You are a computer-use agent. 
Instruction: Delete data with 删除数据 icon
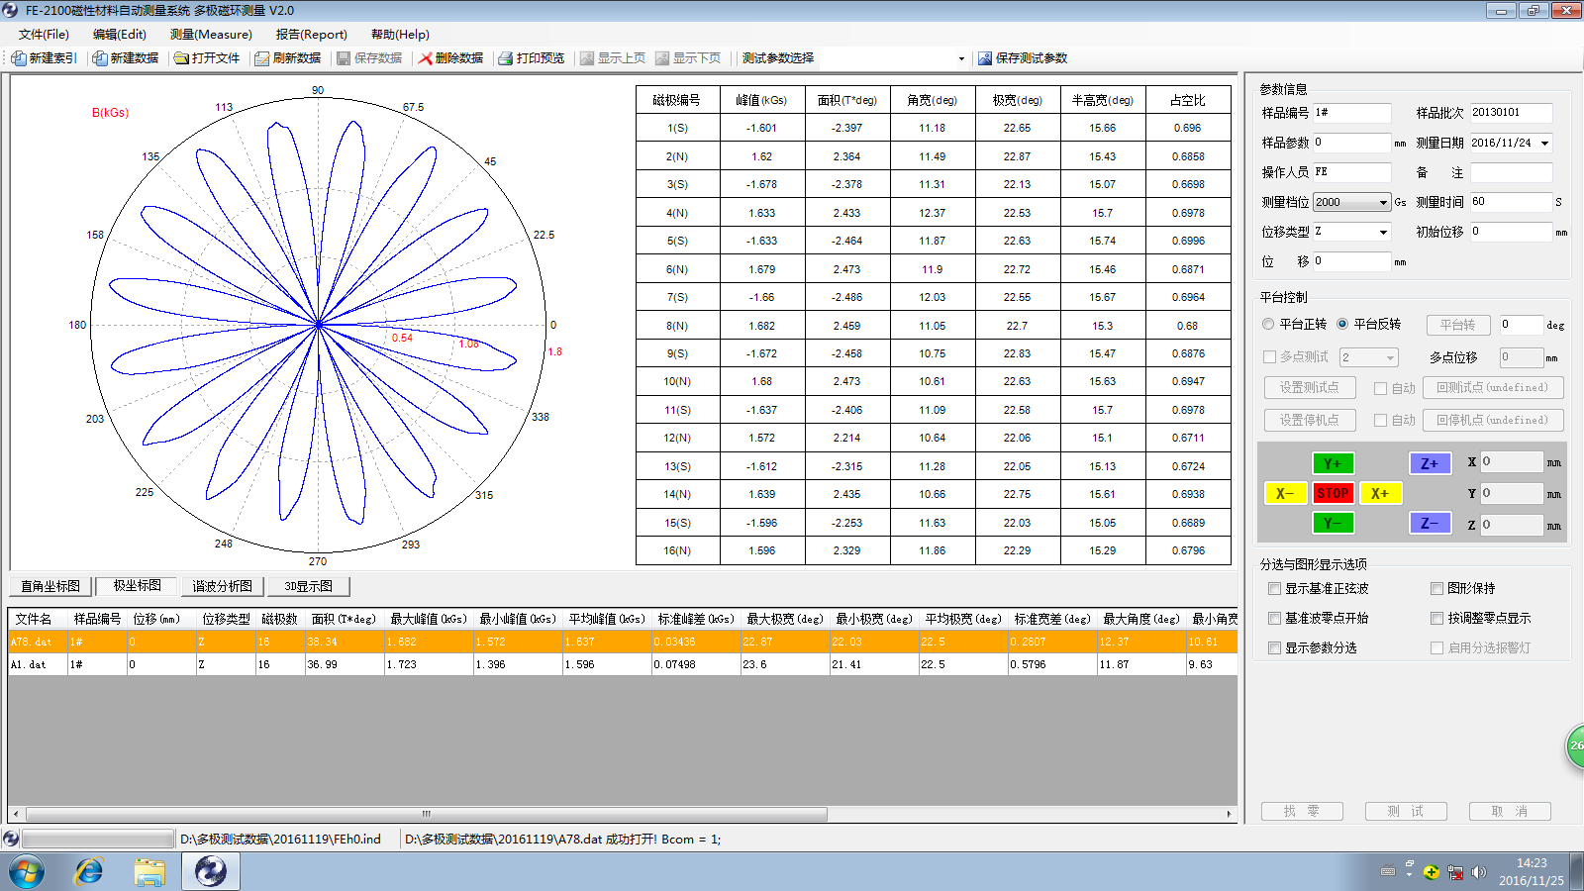[x=425, y=58]
